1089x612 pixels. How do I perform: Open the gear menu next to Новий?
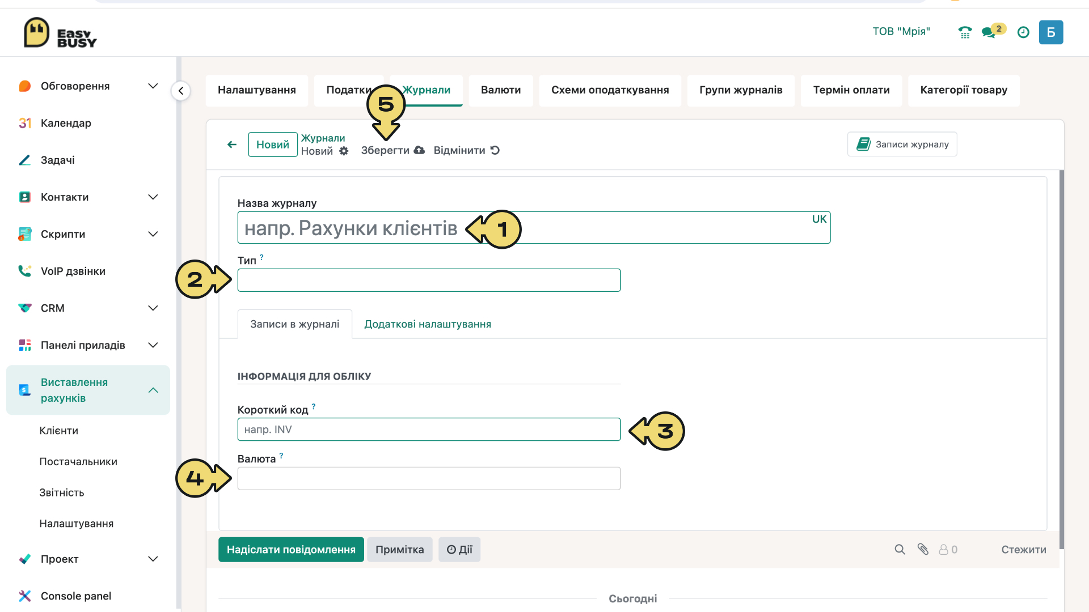tap(344, 151)
